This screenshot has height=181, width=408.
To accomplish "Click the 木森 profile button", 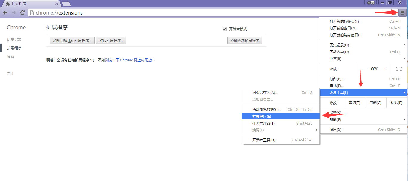I will click(x=371, y=2).
